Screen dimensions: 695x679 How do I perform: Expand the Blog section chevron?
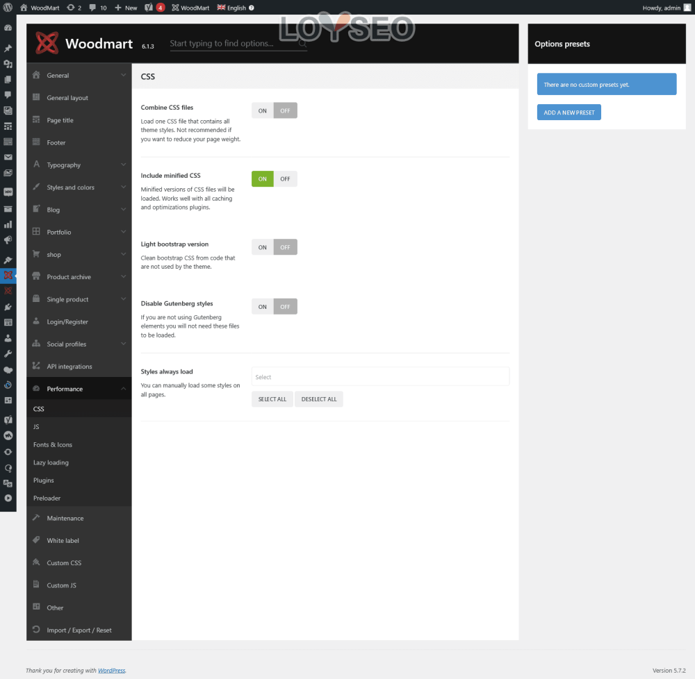click(123, 210)
